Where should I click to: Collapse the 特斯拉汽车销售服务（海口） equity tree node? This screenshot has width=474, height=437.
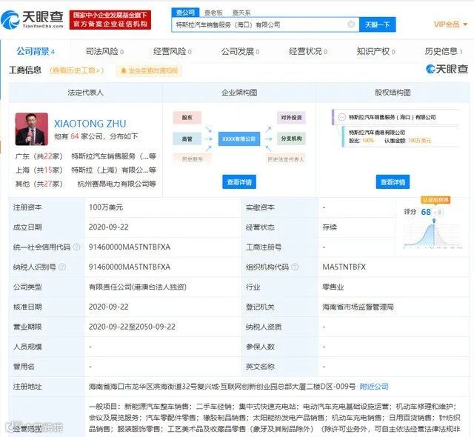pos(341,117)
